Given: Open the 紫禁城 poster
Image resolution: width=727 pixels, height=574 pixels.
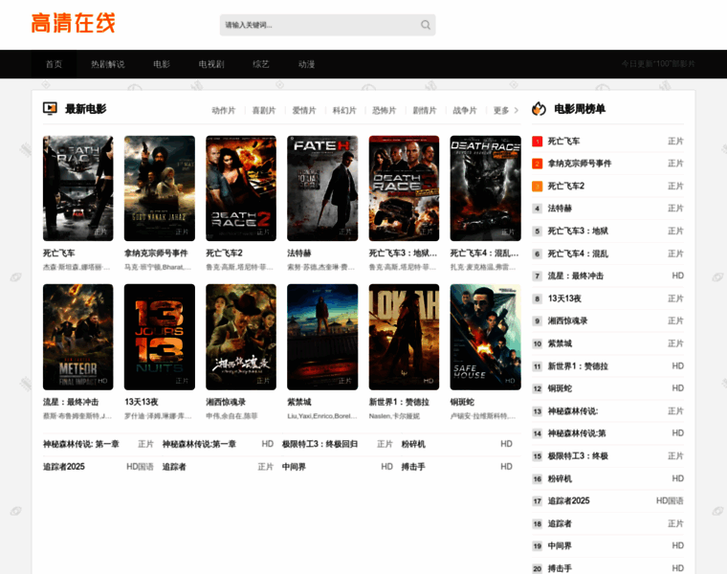Looking at the screenshot, I should tap(322, 337).
